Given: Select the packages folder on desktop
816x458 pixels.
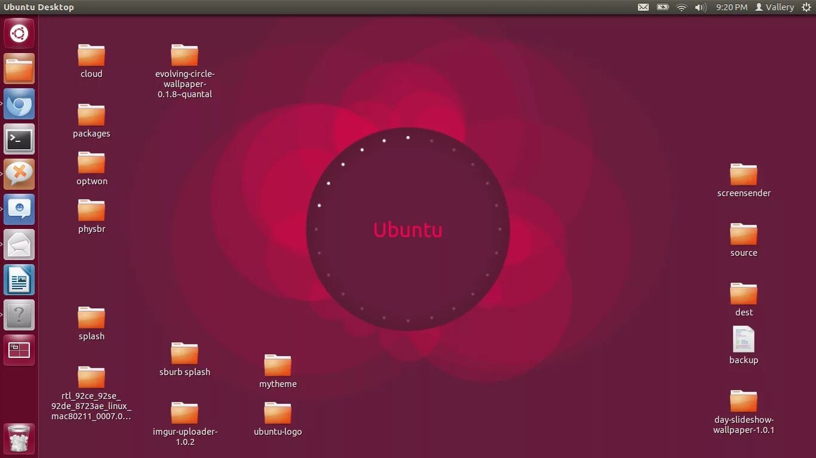Looking at the screenshot, I should click(x=91, y=121).
